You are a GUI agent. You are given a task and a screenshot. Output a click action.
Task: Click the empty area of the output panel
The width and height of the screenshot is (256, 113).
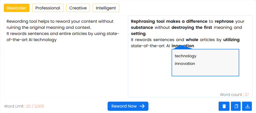(150, 75)
